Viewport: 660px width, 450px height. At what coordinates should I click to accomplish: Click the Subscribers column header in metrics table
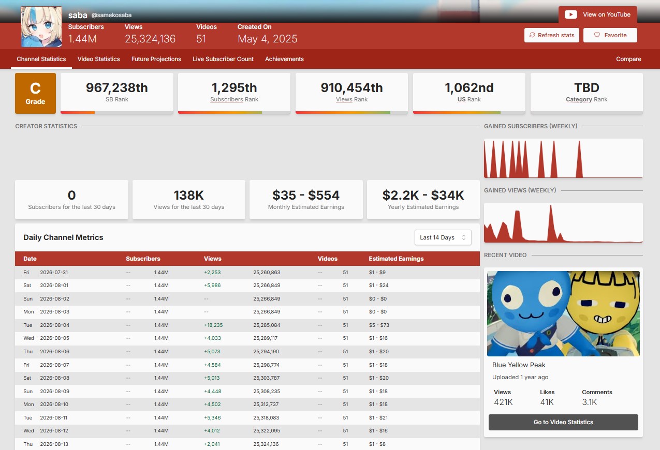(x=143, y=259)
